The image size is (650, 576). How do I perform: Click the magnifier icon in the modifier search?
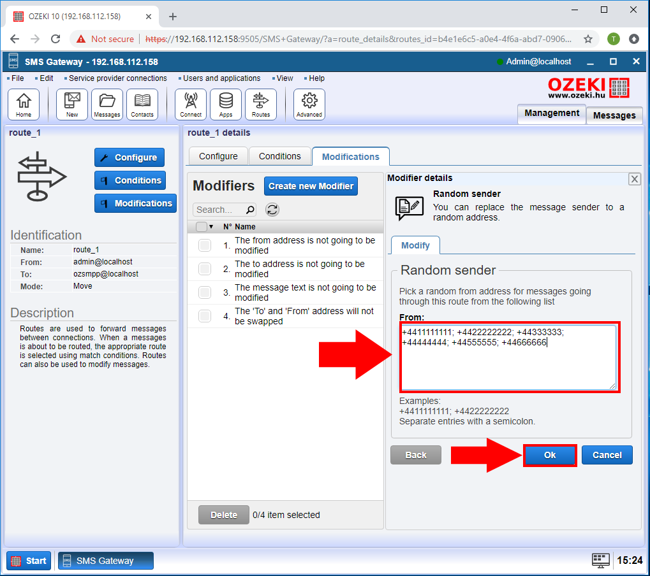[x=250, y=210]
